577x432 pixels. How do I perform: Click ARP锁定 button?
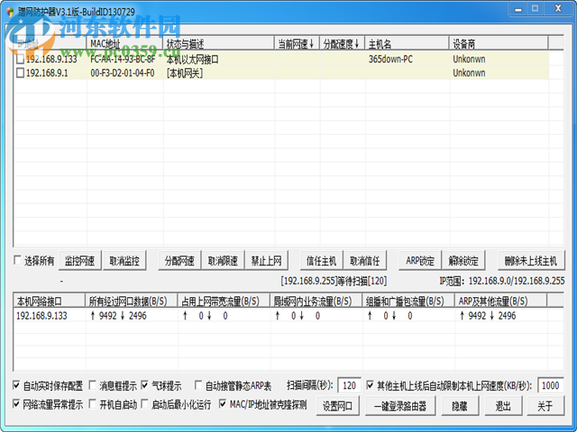419,261
